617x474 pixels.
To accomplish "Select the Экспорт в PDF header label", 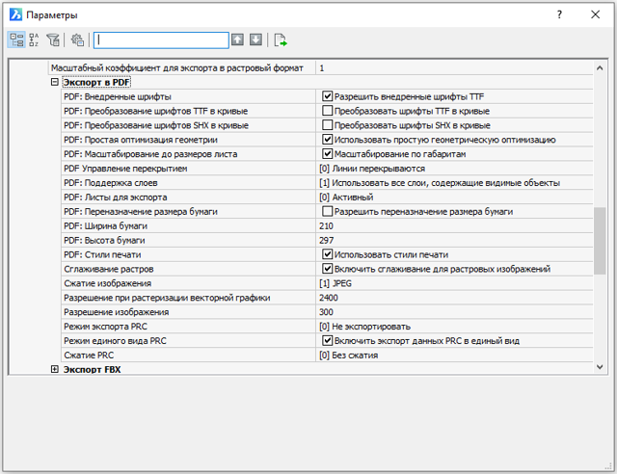I will (96, 82).
